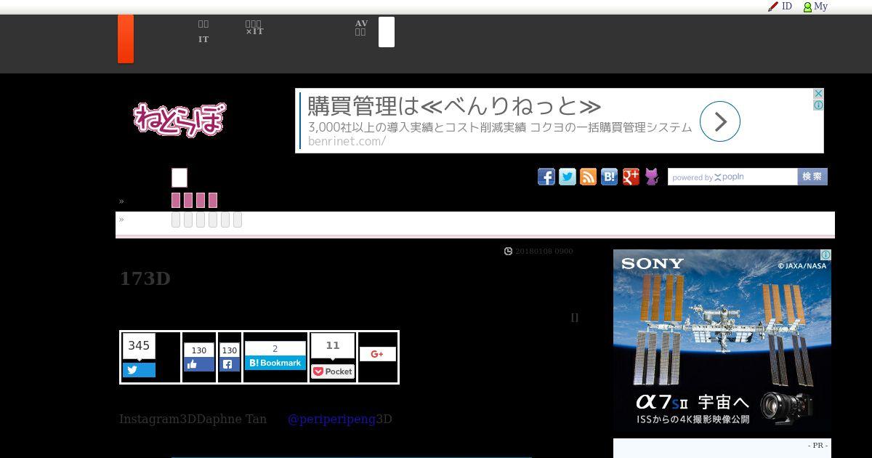Image resolution: width=872 pixels, height=458 pixels.
Task: Select the IT item in the top navigation
Action: click(x=203, y=39)
